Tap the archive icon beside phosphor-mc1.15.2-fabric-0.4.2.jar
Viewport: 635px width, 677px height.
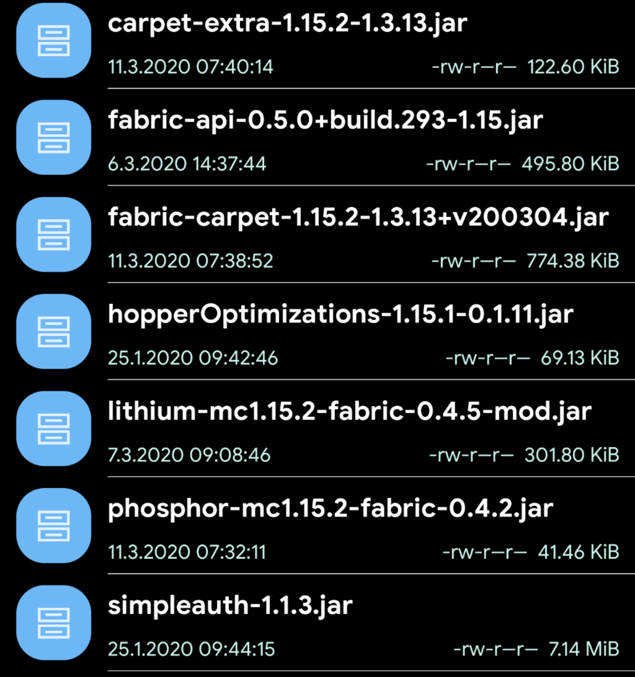click(x=54, y=526)
